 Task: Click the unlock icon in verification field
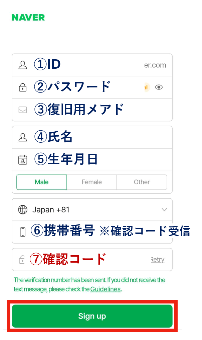click(x=23, y=260)
